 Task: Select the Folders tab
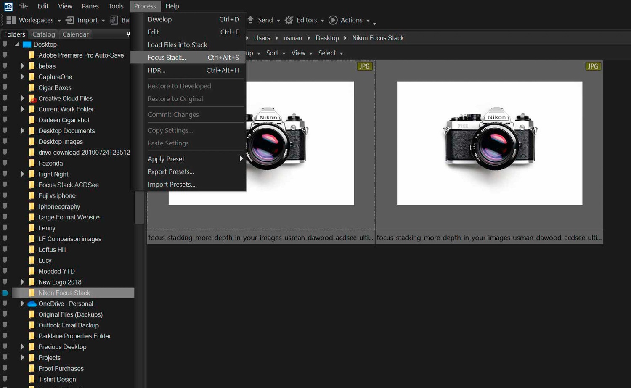[15, 34]
